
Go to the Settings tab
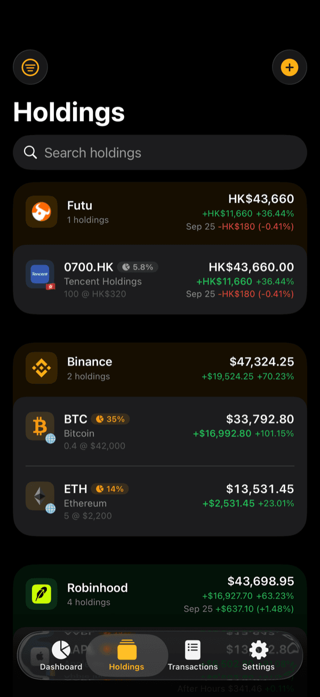[x=259, y=656]
